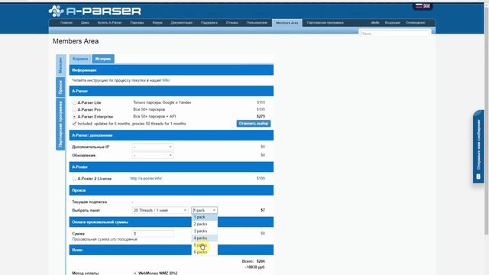Screen dimensions: 489x275
Task: Open the Форум nav item
Action: tap(157, 23)
